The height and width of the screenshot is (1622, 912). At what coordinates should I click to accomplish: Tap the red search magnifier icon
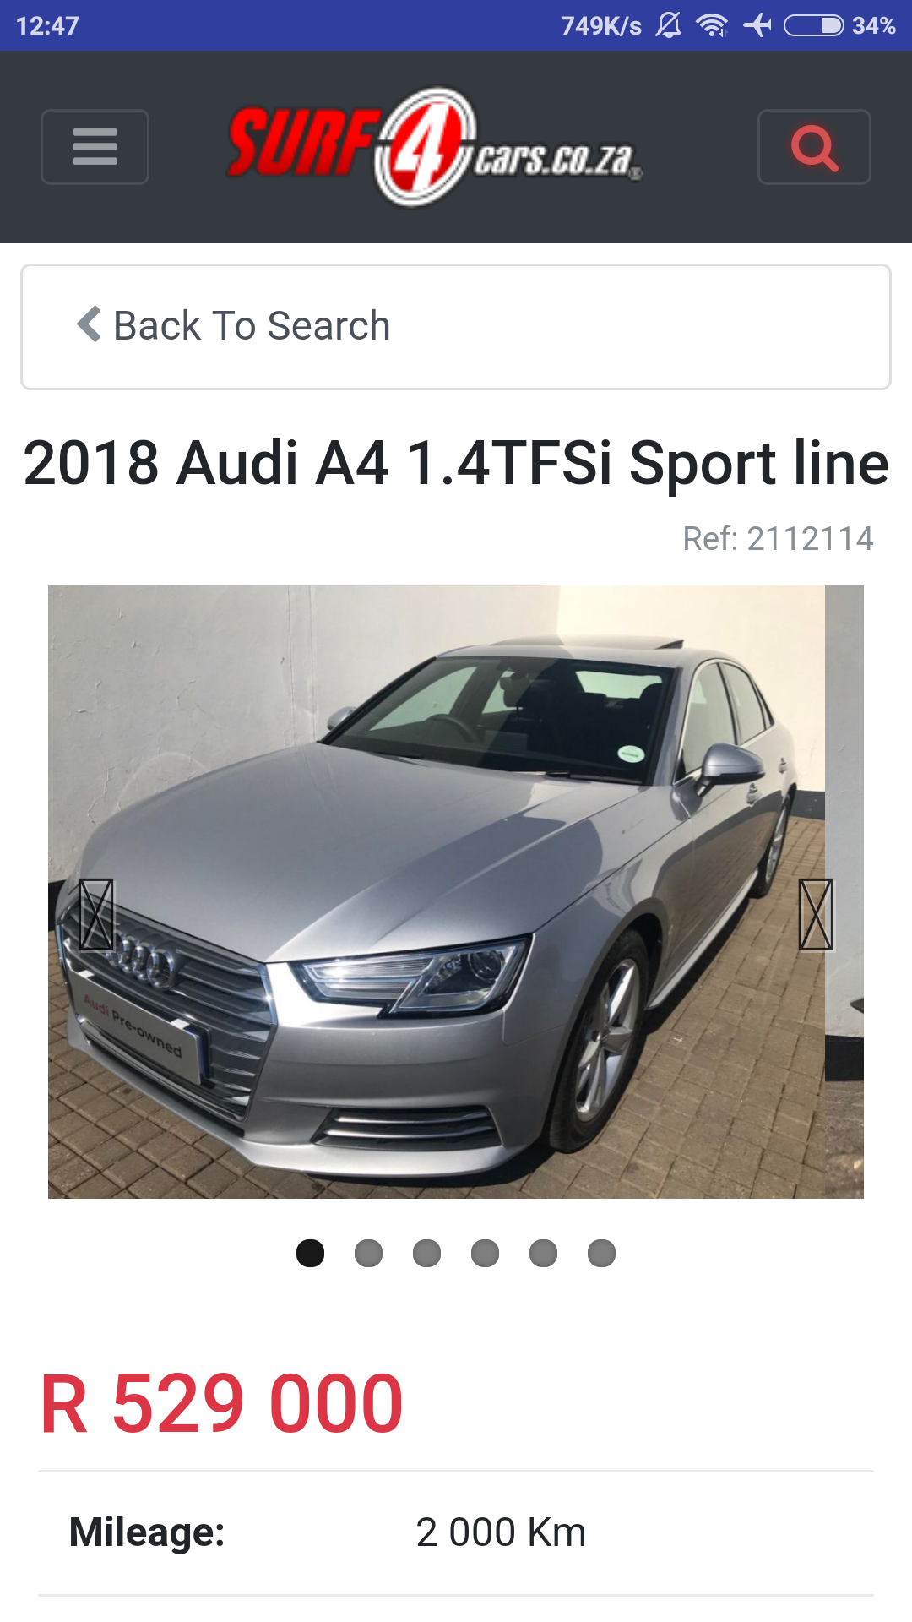pyautogui.click(x=814, y=147)
